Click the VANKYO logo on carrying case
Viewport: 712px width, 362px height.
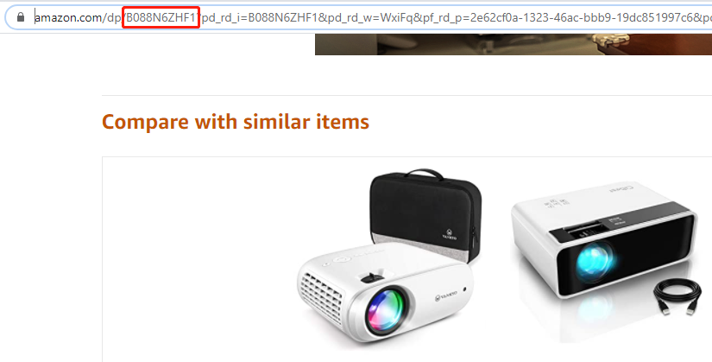pos(450,234)
